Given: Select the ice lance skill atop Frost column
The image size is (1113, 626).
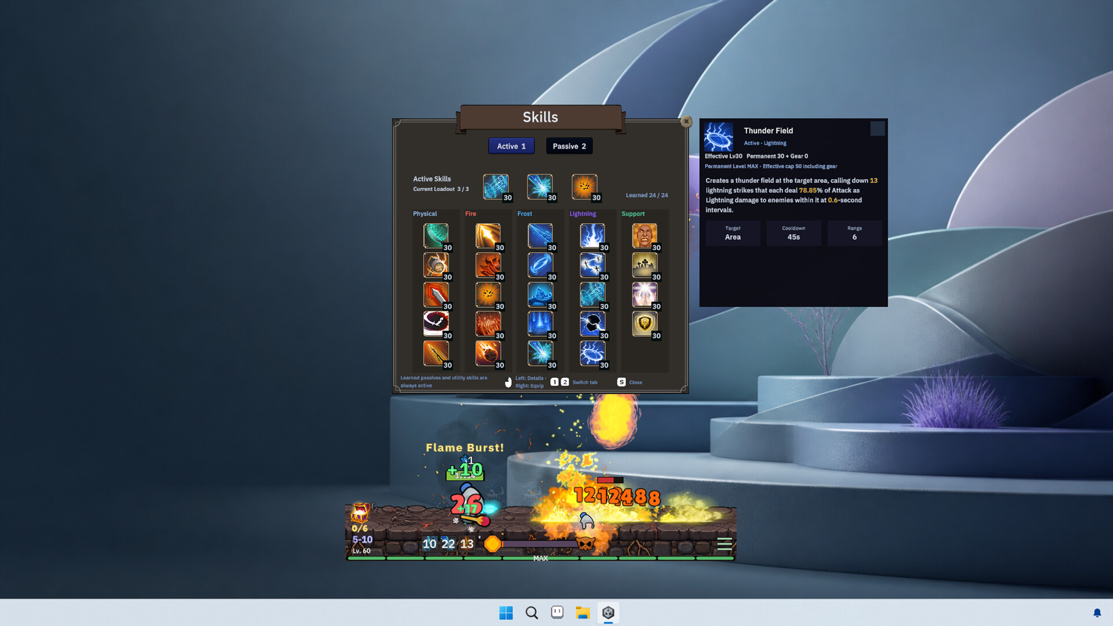Looking at the screenshot, I should click(540, 235).
